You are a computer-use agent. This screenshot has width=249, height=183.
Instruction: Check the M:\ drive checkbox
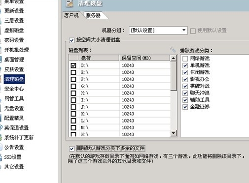[73, 127]
